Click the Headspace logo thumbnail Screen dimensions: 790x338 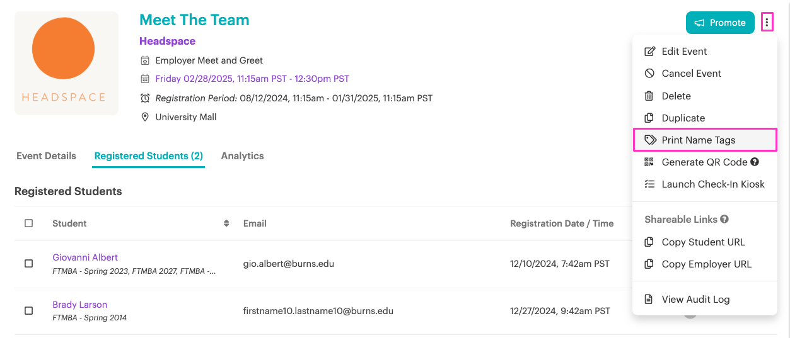tap(66, 63)
